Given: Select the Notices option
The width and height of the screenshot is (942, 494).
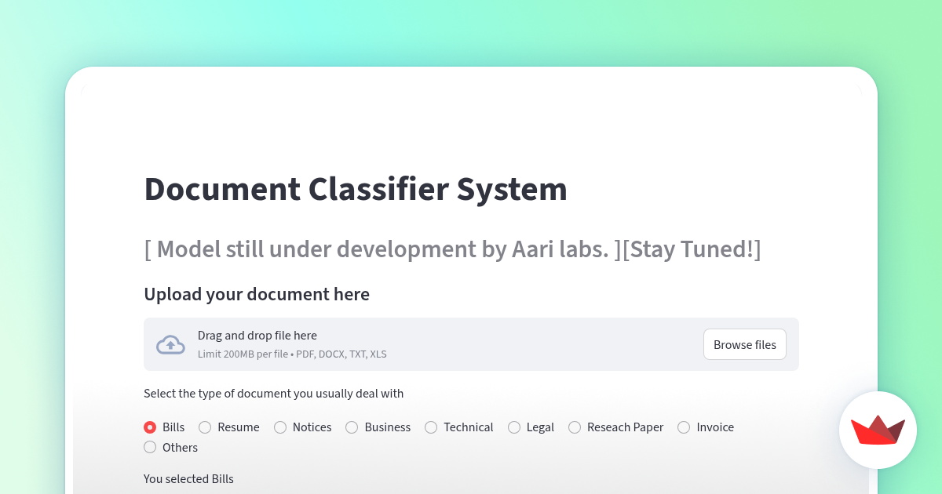Looking at the screenshot, I should 280,427.
